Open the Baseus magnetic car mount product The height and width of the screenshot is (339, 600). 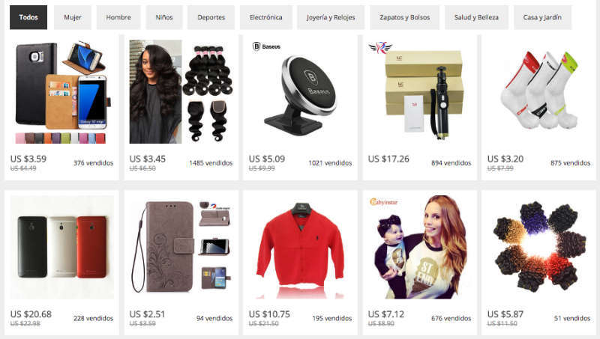tap(301, 92)
